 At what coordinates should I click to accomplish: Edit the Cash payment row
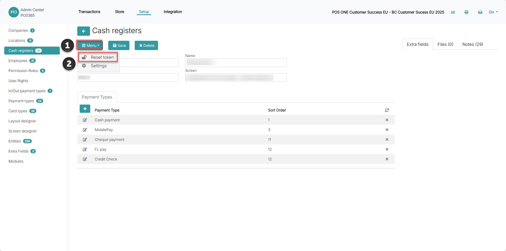coord(85,120)
